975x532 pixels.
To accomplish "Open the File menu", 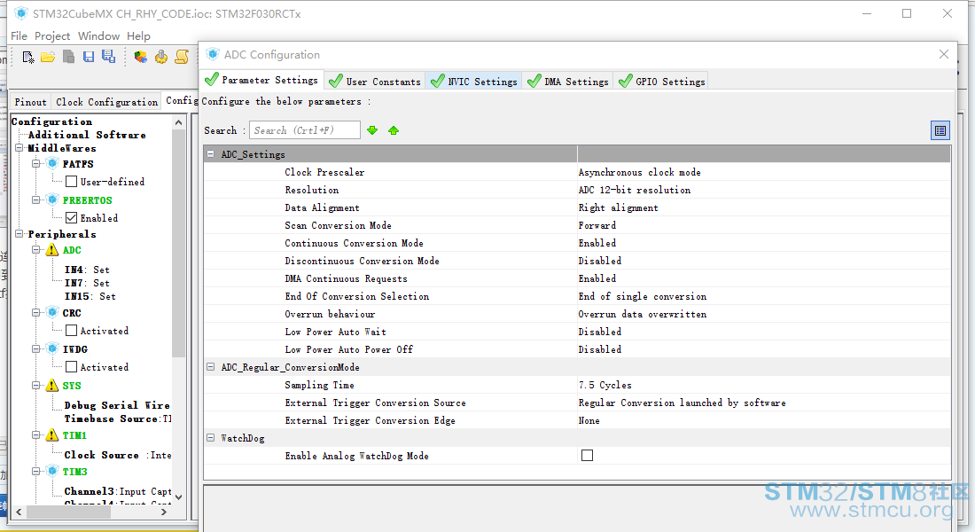I will (19, 36).
